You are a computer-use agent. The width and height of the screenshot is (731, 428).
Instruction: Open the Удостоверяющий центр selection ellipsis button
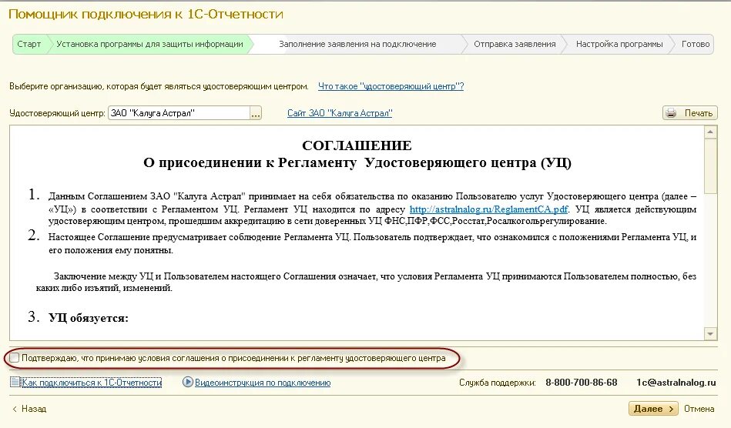[256, 113]
